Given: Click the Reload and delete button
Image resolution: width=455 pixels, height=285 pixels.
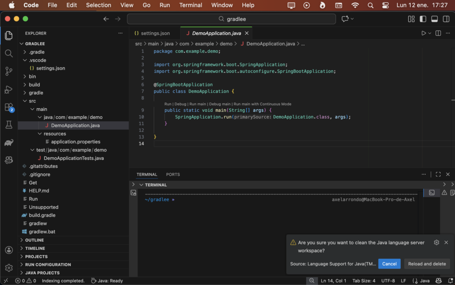Looking at the screenshot, I should (x=427, y=264).
